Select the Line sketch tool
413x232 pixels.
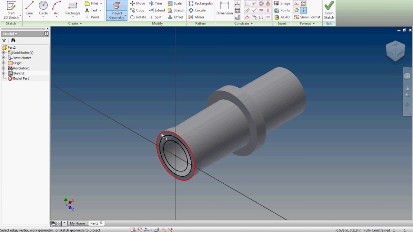(x=29, y=9)
